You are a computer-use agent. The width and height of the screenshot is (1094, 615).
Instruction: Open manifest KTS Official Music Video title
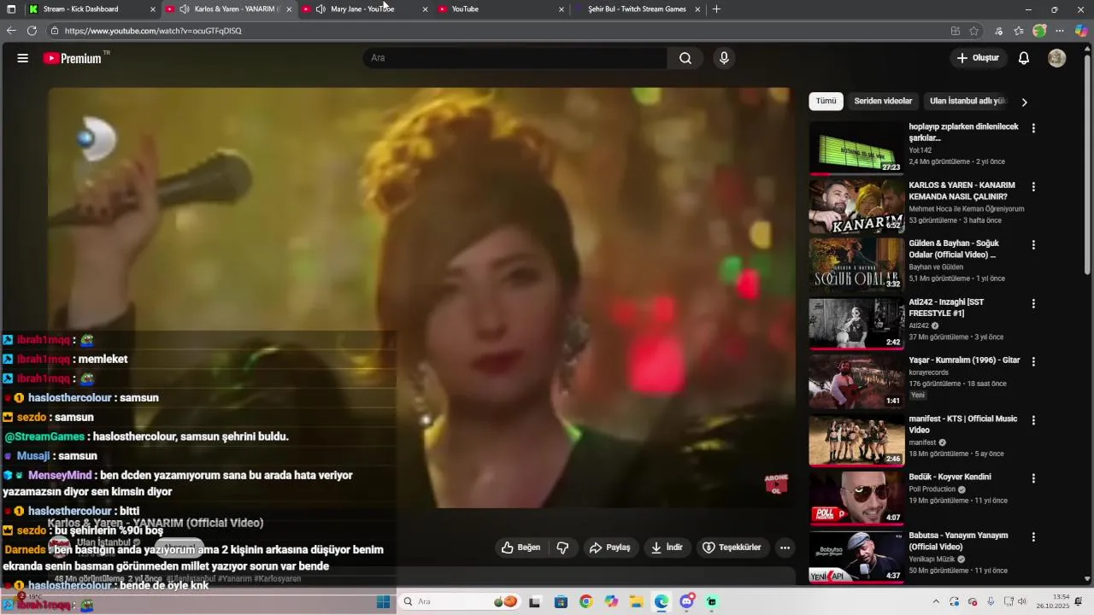[963, 425]
